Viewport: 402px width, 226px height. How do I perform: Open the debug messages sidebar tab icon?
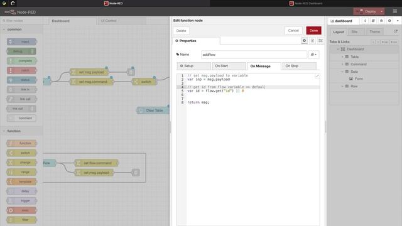tap(381, 21)
